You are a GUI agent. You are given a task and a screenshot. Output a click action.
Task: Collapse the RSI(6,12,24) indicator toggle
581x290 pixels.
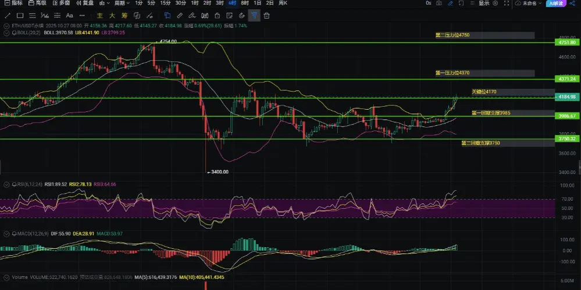click(6, 184)
